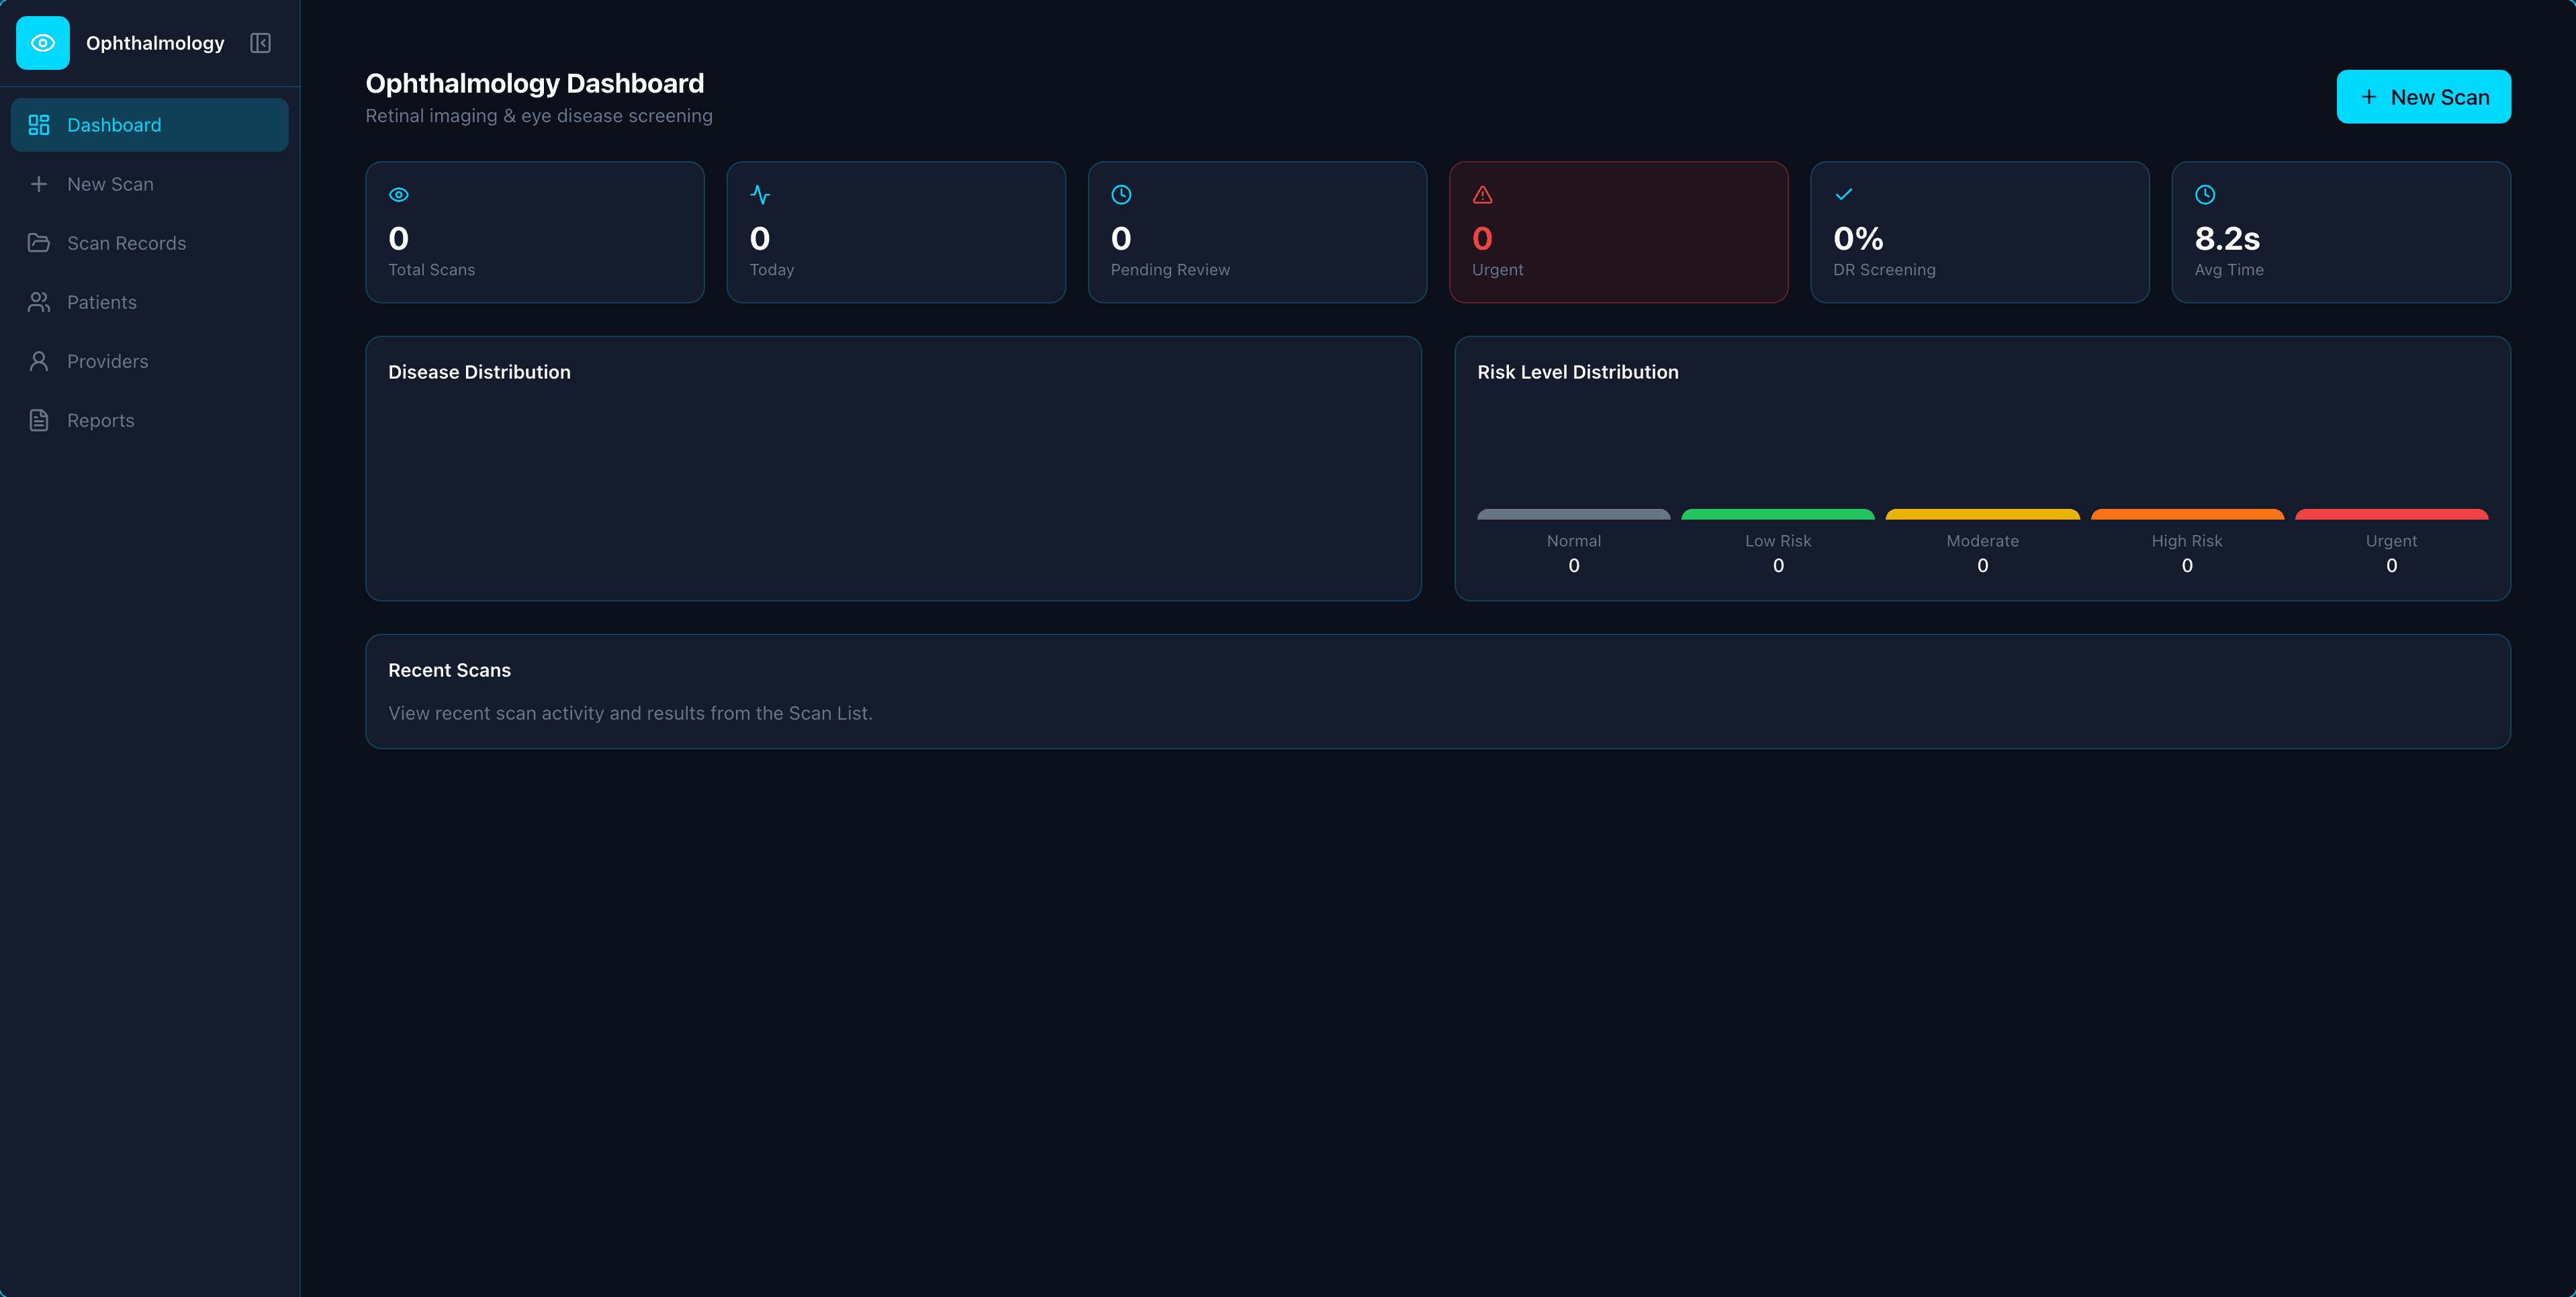Click the Scan Records folder icon
Viewport: 2576px width, 1297px height.
coord(39,243)
